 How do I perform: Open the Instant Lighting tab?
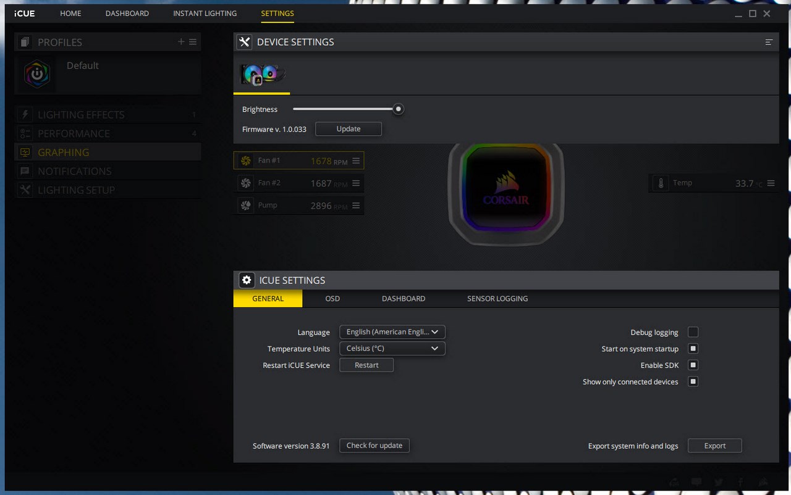pos(205,14)
